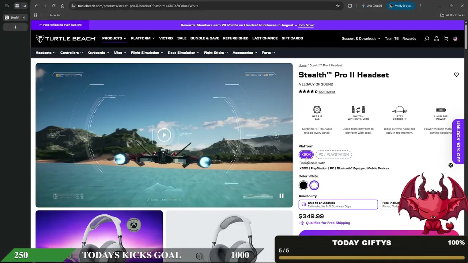Expand the Race Simulation dropdown
The height and width of the screenshot is (263, 468).
pyautogui.click(x=184, y=53)
